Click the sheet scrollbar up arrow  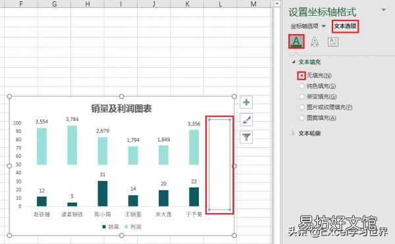pyautogui.click(x=277, y=3)
